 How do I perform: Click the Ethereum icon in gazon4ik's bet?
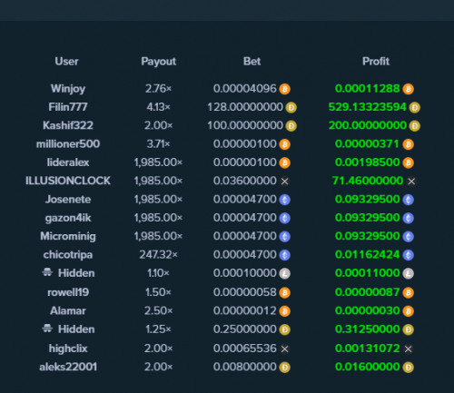tap(284, 218)
